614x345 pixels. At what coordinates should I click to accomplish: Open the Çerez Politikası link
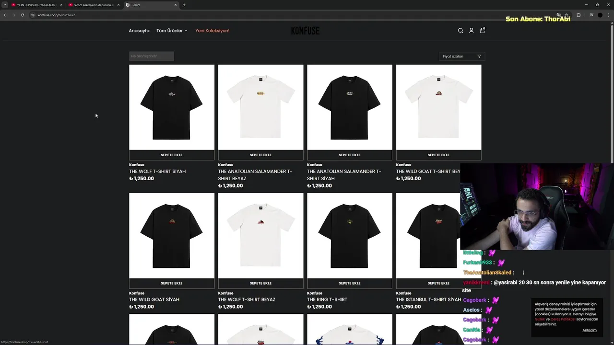point(563,319)
